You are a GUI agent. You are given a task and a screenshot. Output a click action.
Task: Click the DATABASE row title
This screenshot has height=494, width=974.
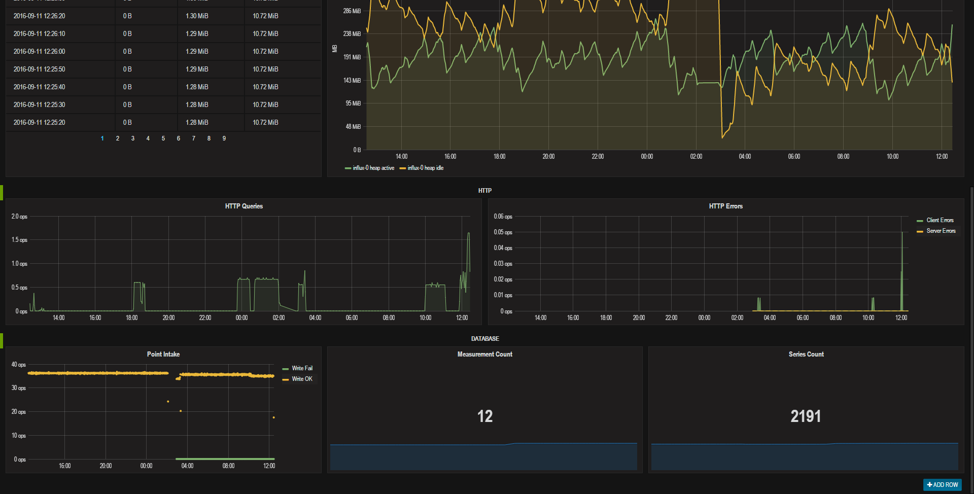coord(485,339)
